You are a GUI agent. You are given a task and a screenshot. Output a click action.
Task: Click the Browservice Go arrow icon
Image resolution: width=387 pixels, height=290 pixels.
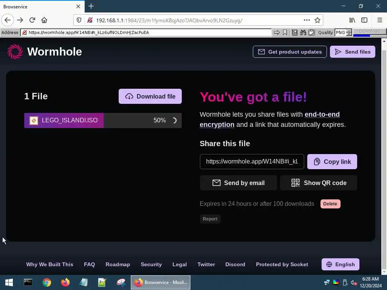pyautogui.click(x=277, y=32)
